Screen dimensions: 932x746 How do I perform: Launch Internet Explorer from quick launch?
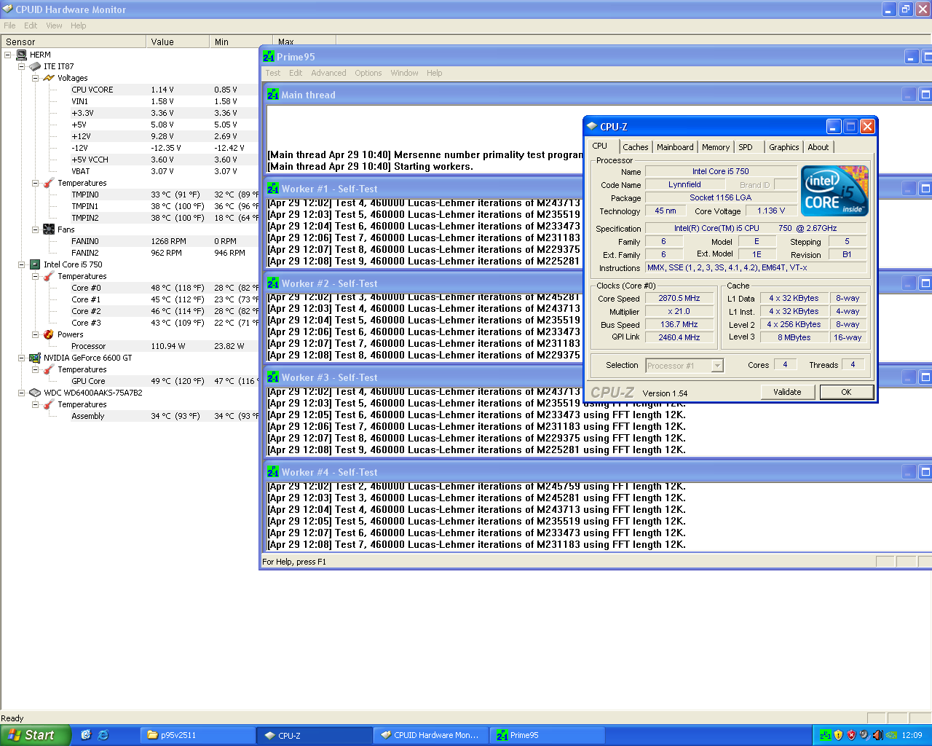pos(103,735)
